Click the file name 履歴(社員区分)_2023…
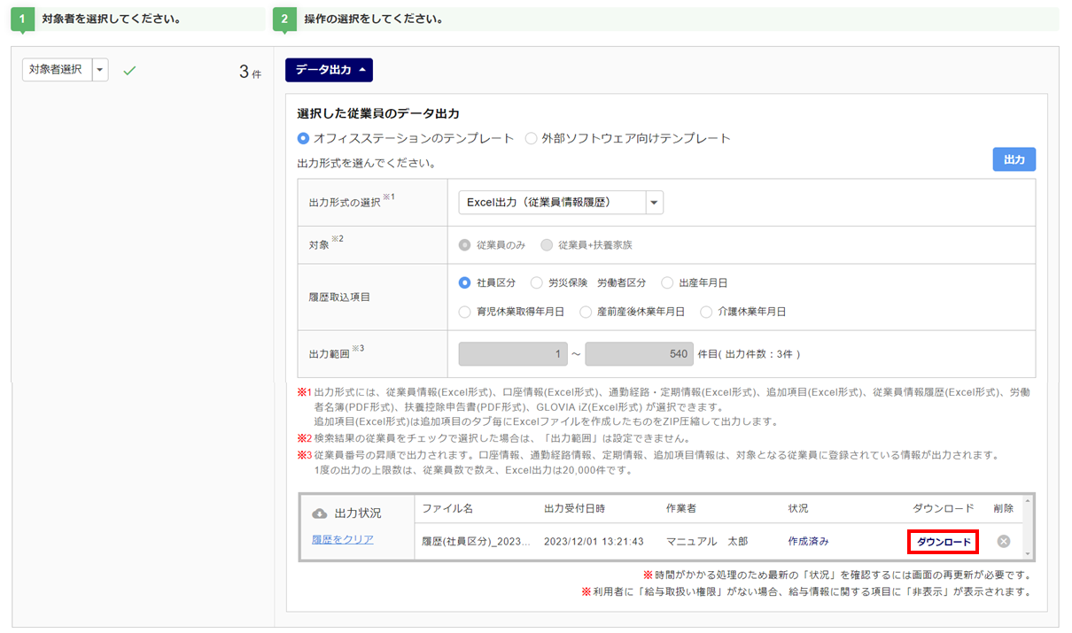Image resolution: width=1072 pixels, height=633 pixels. [477, 541]
